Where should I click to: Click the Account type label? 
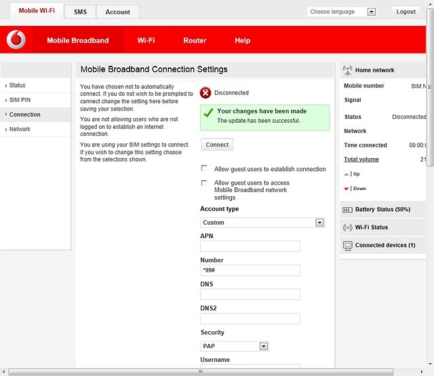click(x=219, y=209)
